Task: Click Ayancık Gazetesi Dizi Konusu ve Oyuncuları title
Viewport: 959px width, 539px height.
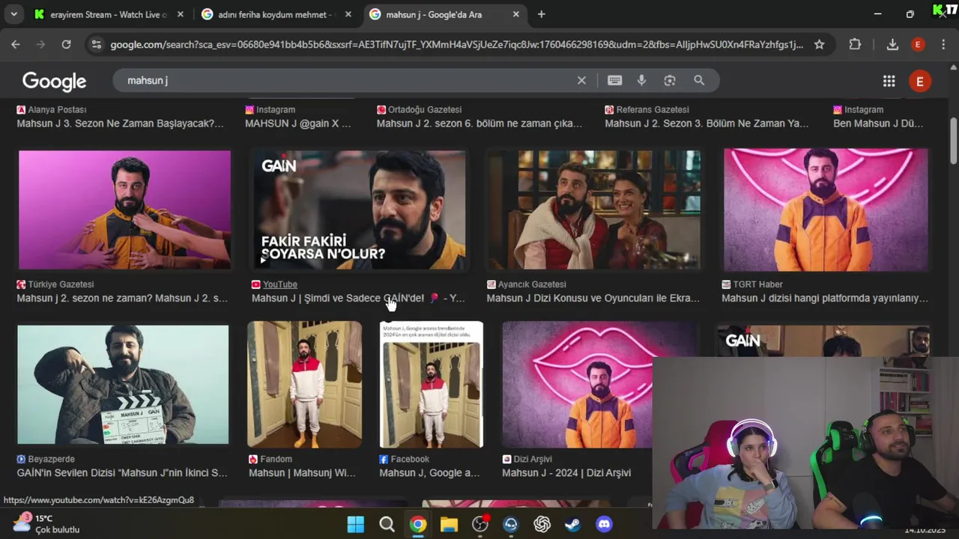Action: pos(593,298)
